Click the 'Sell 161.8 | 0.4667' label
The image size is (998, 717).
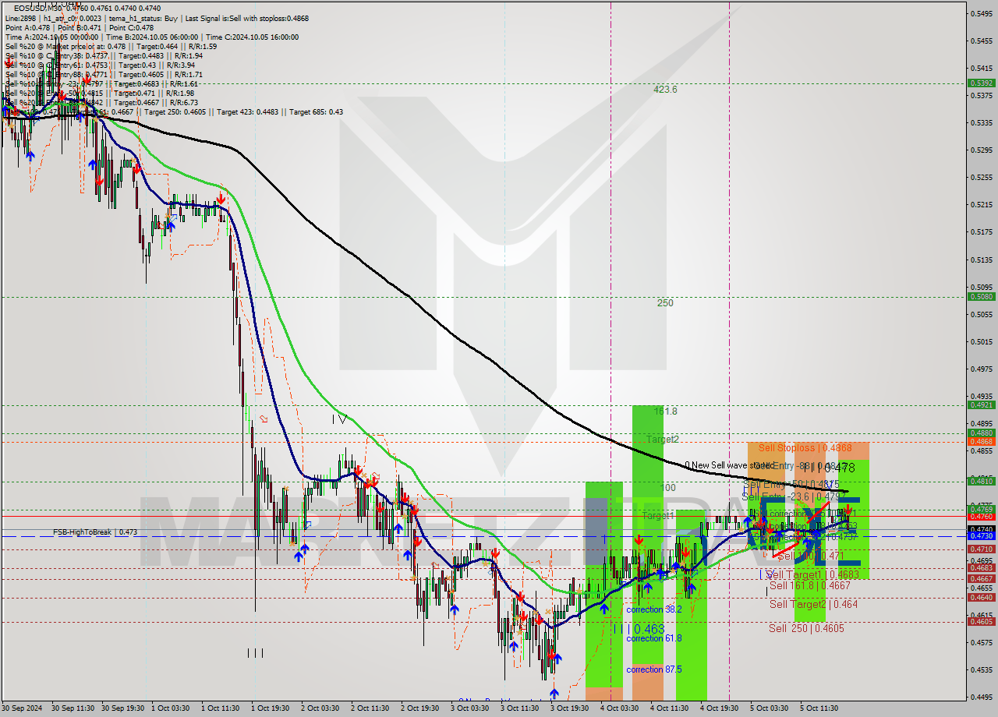tap(809, 585)
